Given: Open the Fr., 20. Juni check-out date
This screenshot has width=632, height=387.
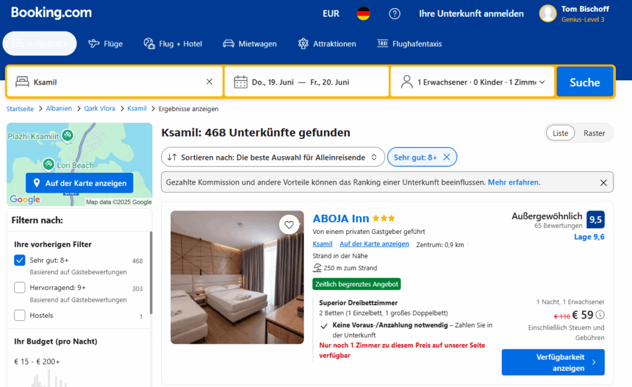Looking at the screenshot, I should click(x=330, y=82).
